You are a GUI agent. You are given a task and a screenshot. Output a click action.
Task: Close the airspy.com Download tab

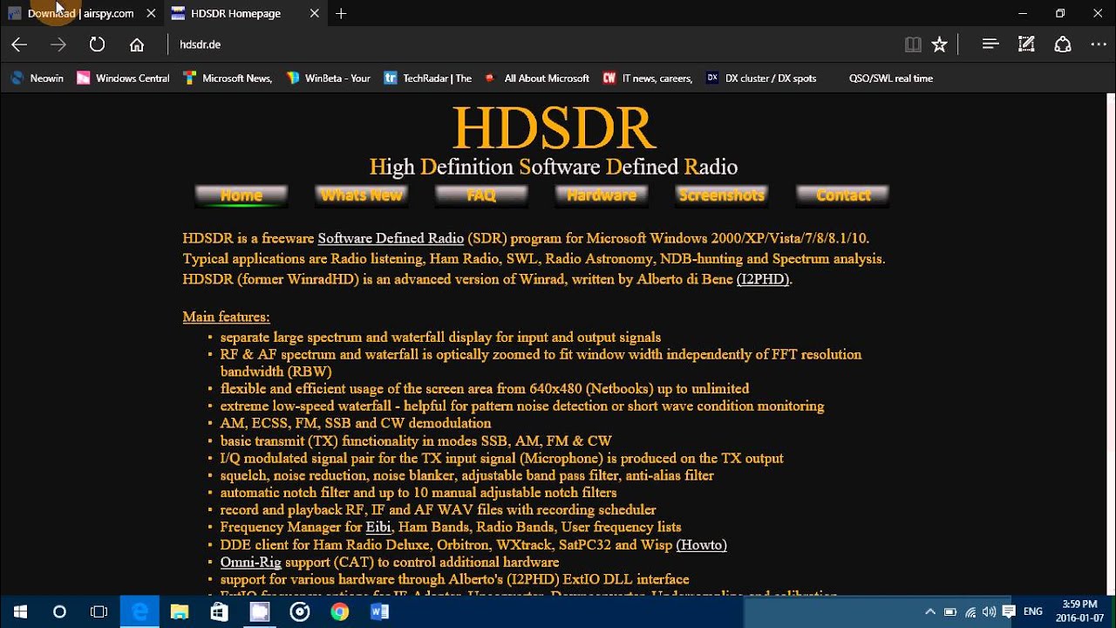pos(151,13)
